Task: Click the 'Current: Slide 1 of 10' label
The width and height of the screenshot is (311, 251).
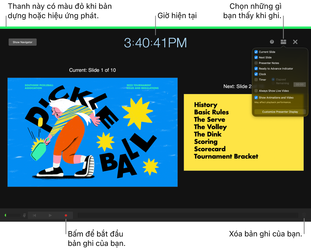Action: 92,70
